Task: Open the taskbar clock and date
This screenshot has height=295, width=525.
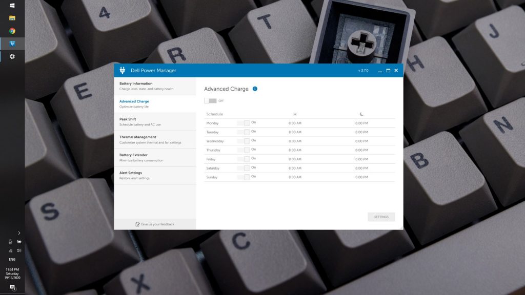Action: [x=12, y=273]
